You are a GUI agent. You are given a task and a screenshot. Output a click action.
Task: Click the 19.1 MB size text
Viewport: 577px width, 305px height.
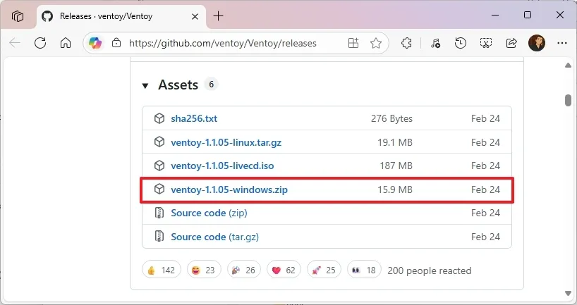[x=395, y=142]
